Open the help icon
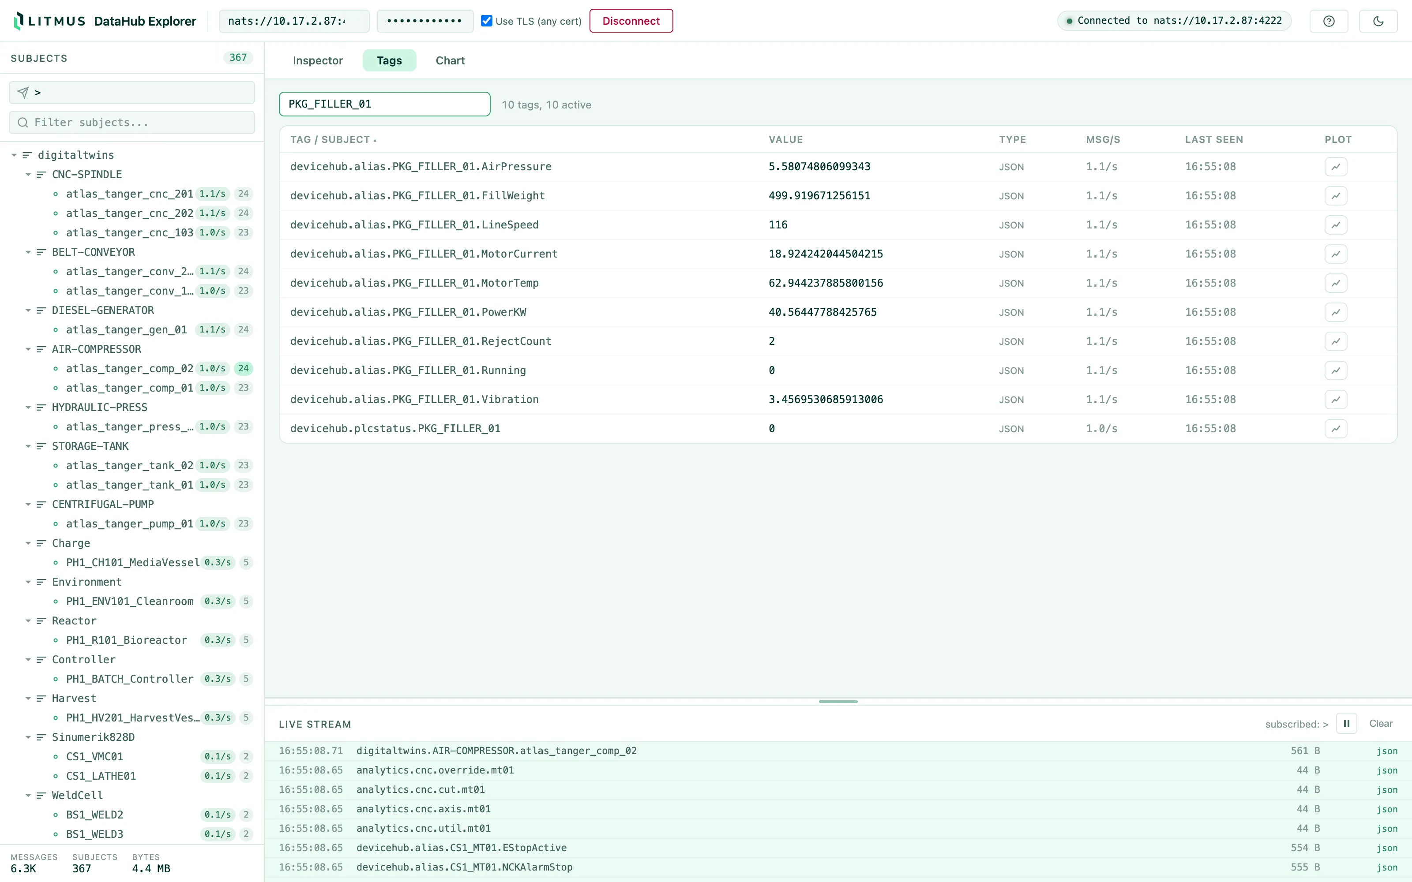The width and height of the screenshot is (1412, 882). [x=1329, y=21]
